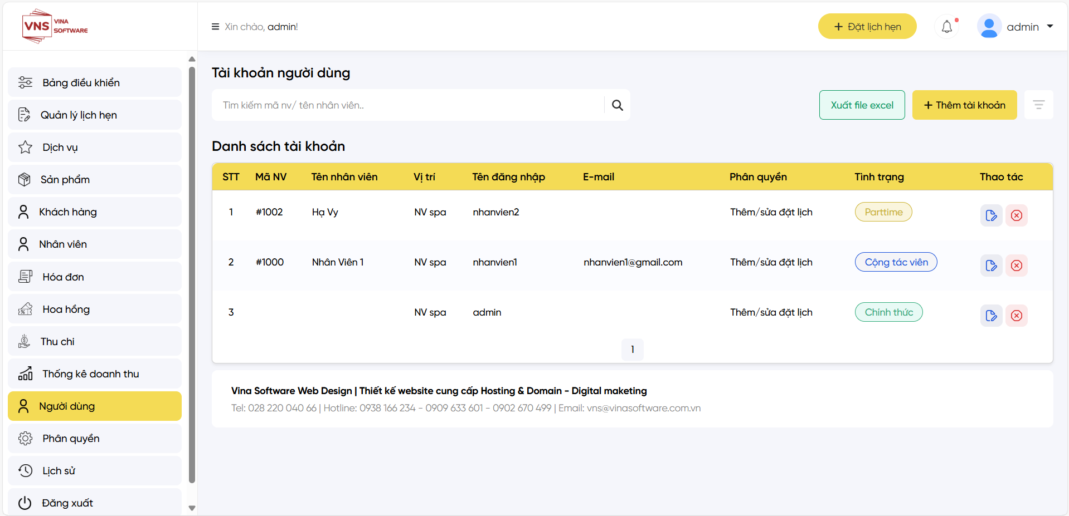Open Thống kê doanh thu menu

(95, 374)
